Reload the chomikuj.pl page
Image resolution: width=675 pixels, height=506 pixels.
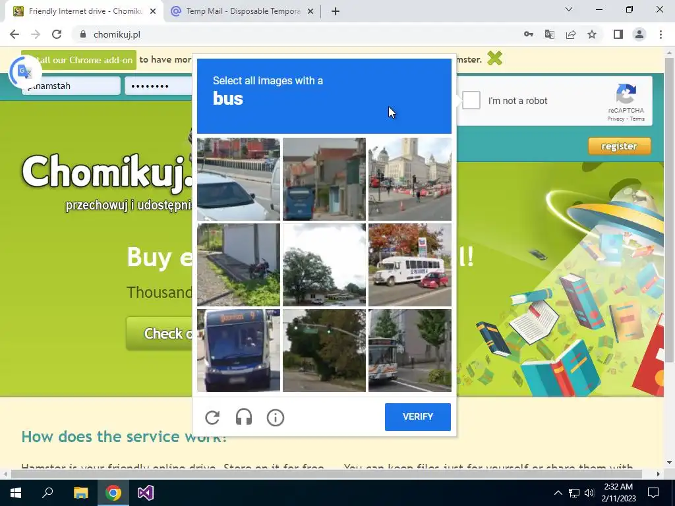[57, 34]
